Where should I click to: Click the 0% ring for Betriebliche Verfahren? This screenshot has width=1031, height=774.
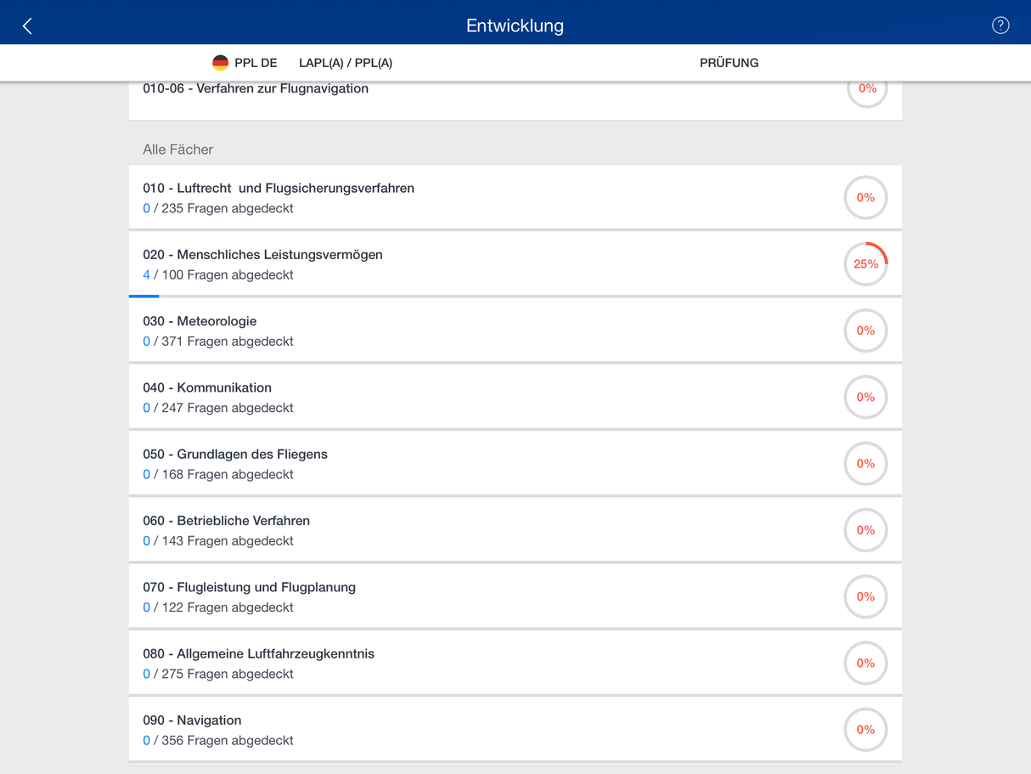(865, 530)
